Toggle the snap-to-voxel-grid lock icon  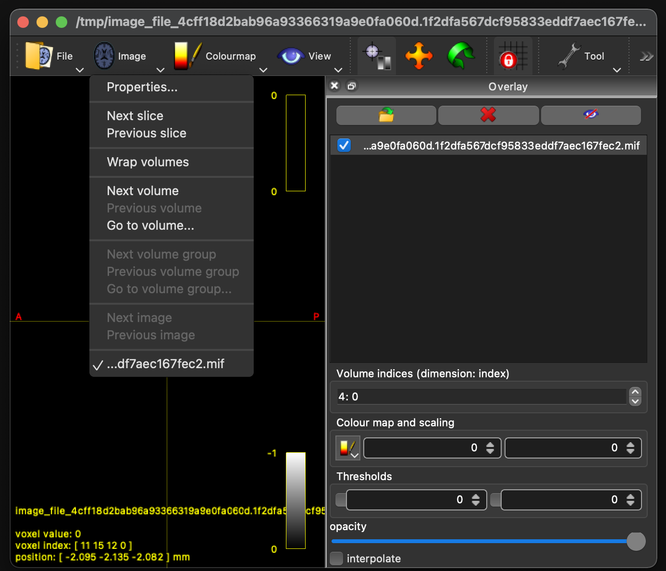click(x=512, y=56)
